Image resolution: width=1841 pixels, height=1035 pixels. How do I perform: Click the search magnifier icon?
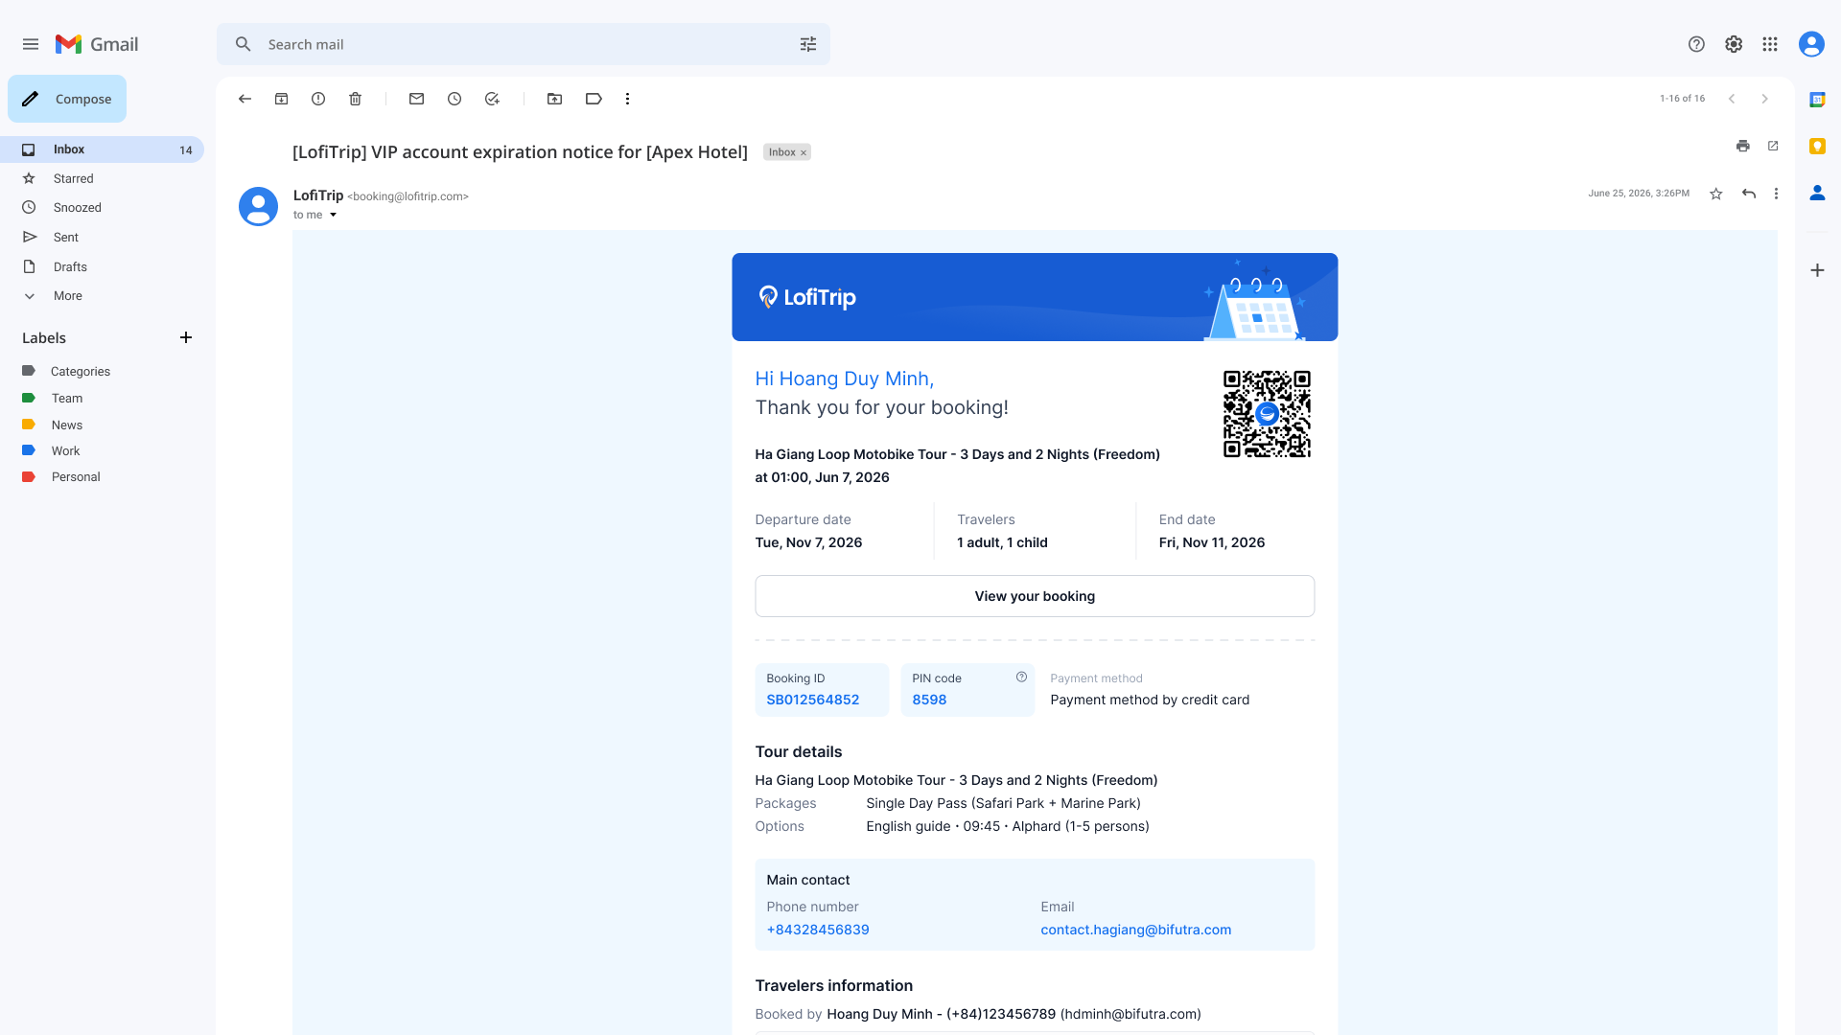[244, 44]
